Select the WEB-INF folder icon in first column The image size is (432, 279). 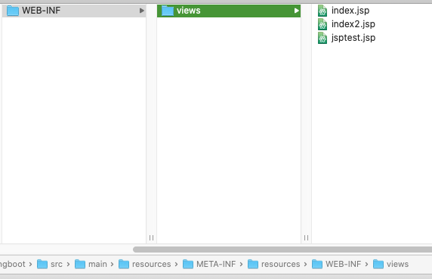tap(13, 11)
